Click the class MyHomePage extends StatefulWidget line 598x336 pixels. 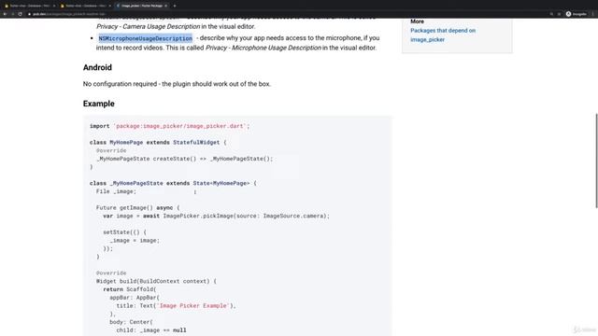pos(158,143)
